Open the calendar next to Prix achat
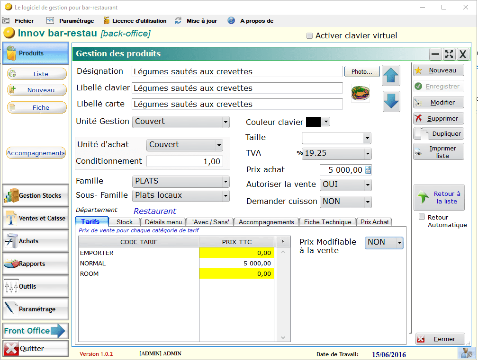 point(369,169)
